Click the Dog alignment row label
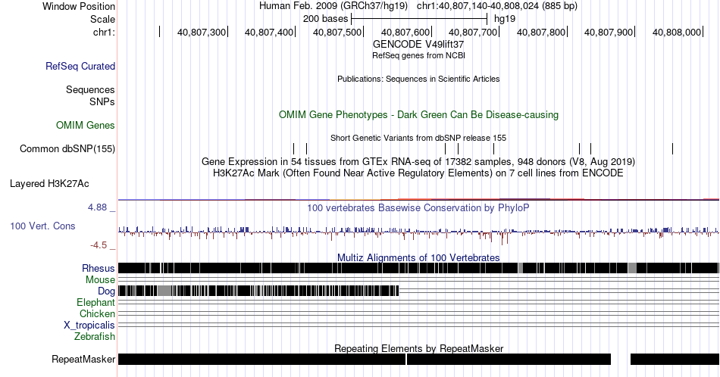Screen dimensions: 720x377 [x=106, y=291]
